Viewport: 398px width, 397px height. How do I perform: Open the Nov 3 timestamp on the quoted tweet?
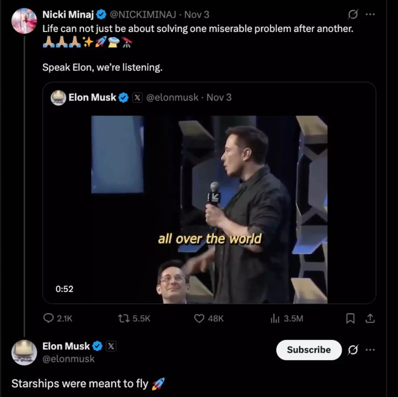(219, 97)
